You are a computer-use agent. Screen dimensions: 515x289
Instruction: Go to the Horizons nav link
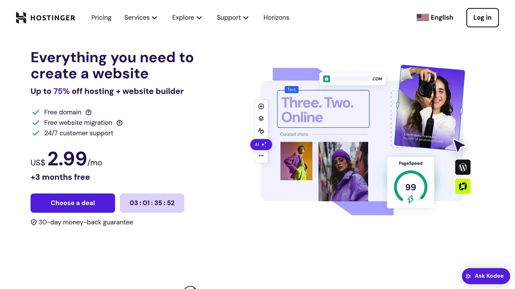(x=276, y=18)
